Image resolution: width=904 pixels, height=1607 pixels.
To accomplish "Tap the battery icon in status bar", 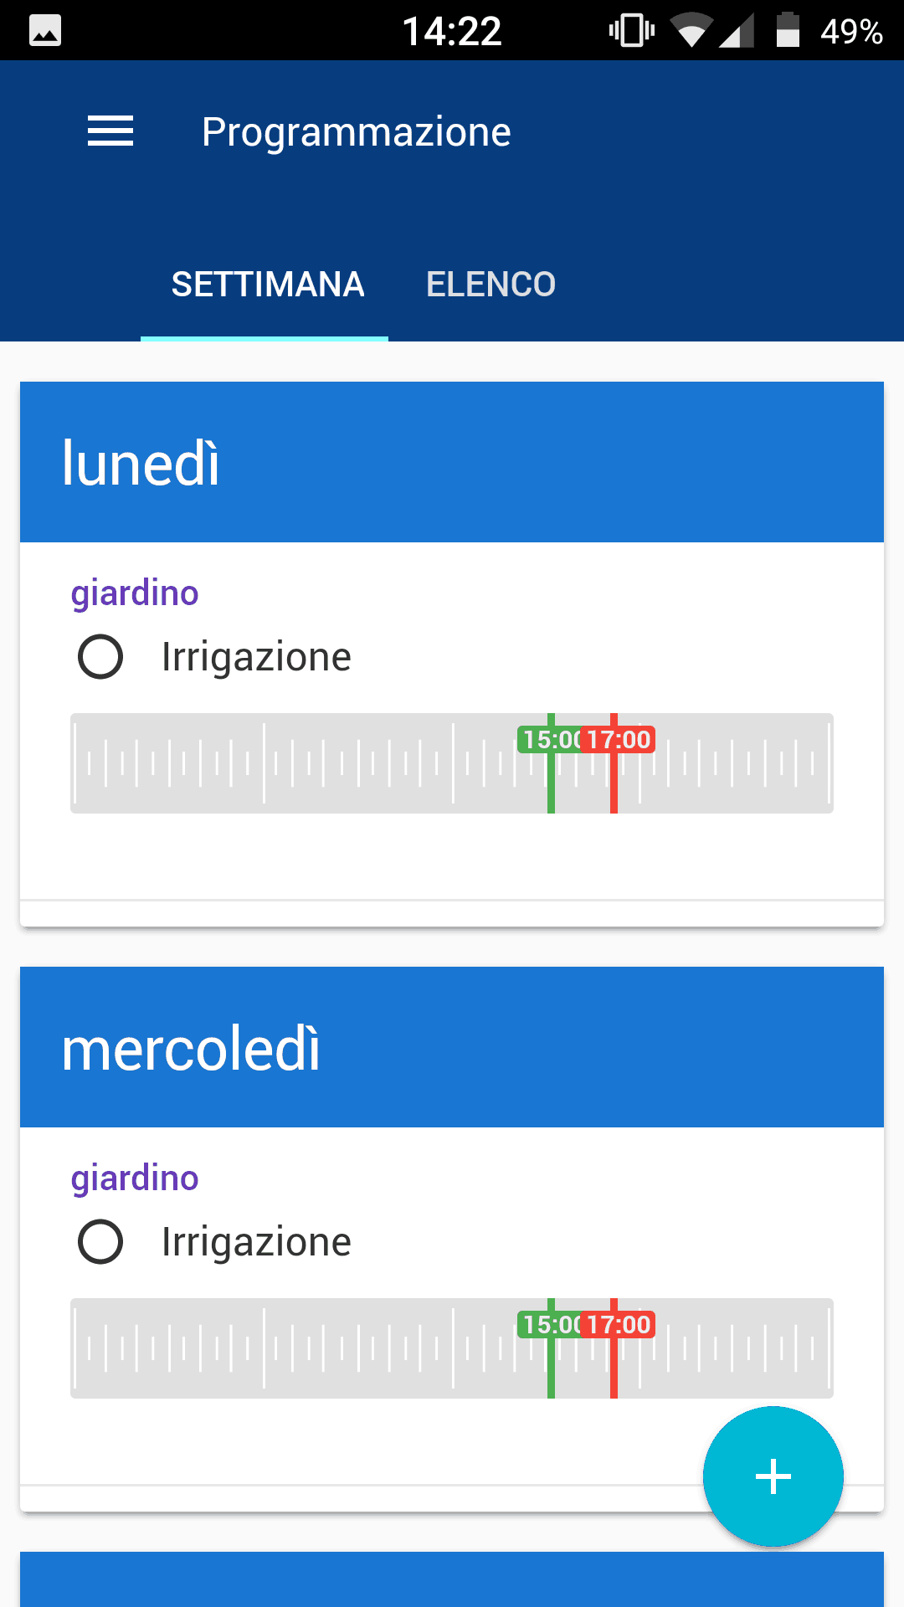I will pyautogui.click(x=788, y=31).
